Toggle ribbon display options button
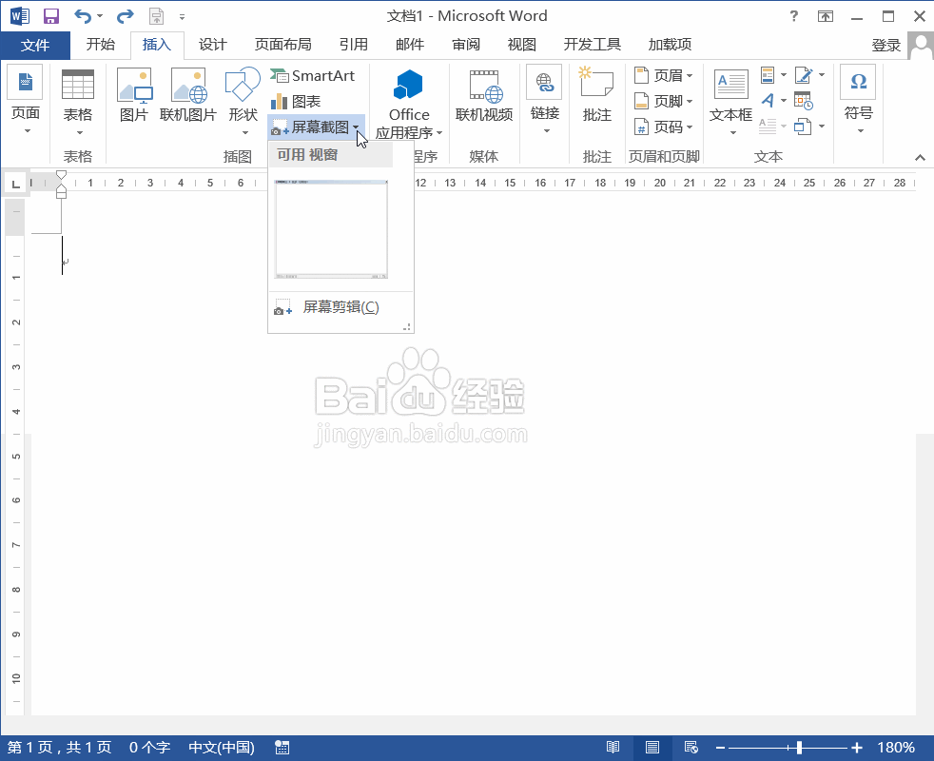This screenshot has width=934, height=761. coord(825,16)
